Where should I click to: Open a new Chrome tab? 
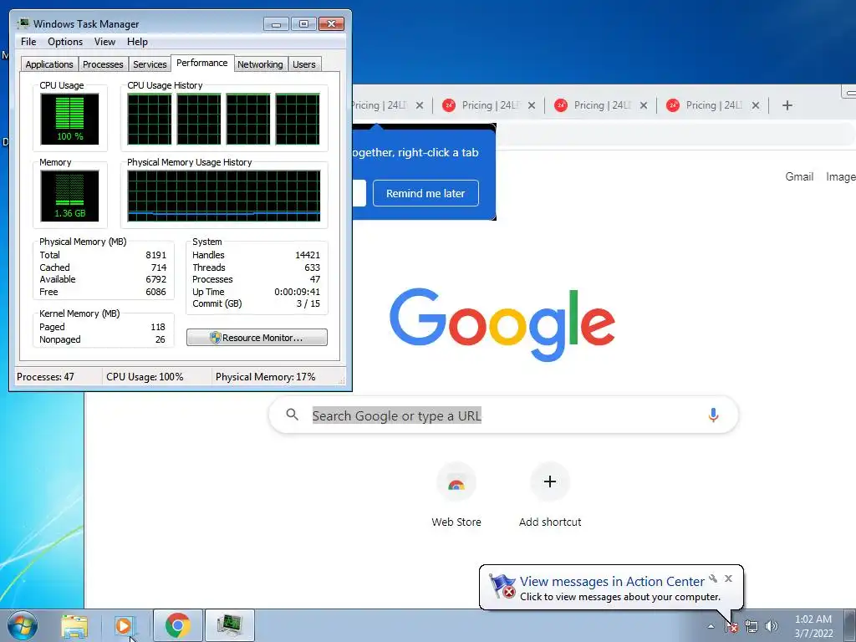click(x=787, y=105)
